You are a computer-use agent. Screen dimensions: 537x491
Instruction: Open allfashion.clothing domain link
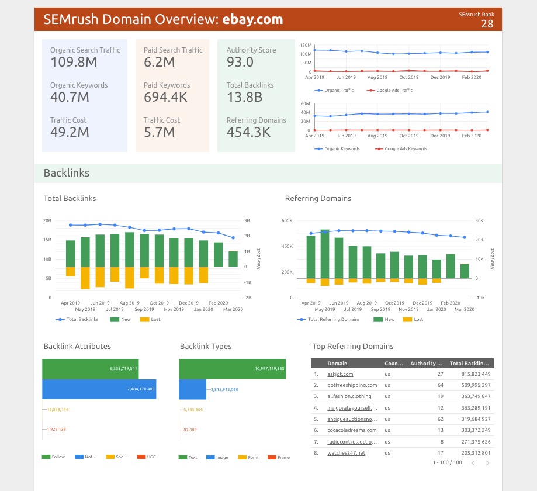349,396
